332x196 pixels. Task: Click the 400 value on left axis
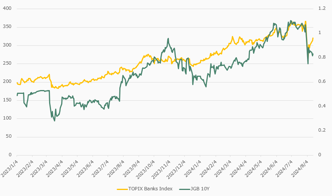[x=8, y=8]
